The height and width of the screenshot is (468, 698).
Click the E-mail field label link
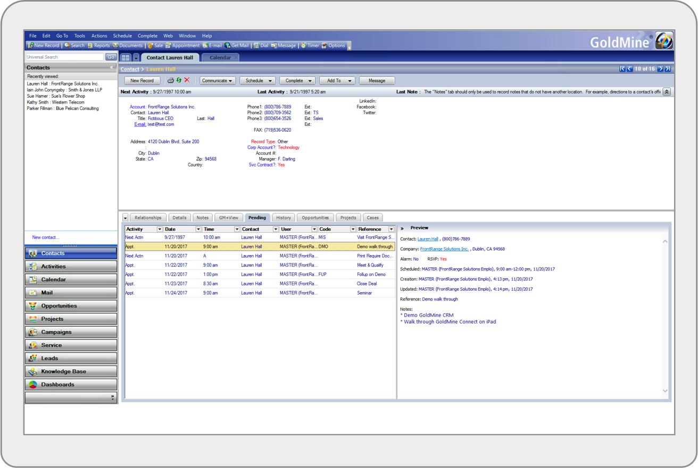point(140,124)
